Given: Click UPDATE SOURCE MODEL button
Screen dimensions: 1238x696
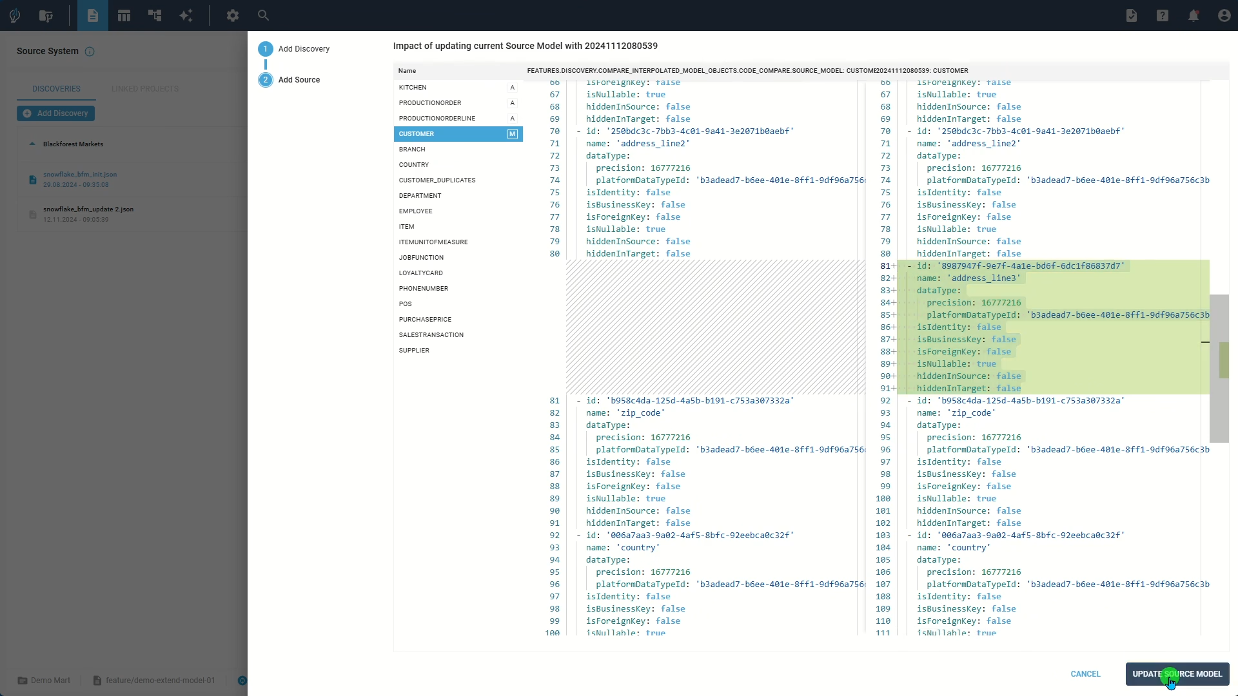Looking at the screenshot, I should pyautogui.click(x=1177, y=674).
